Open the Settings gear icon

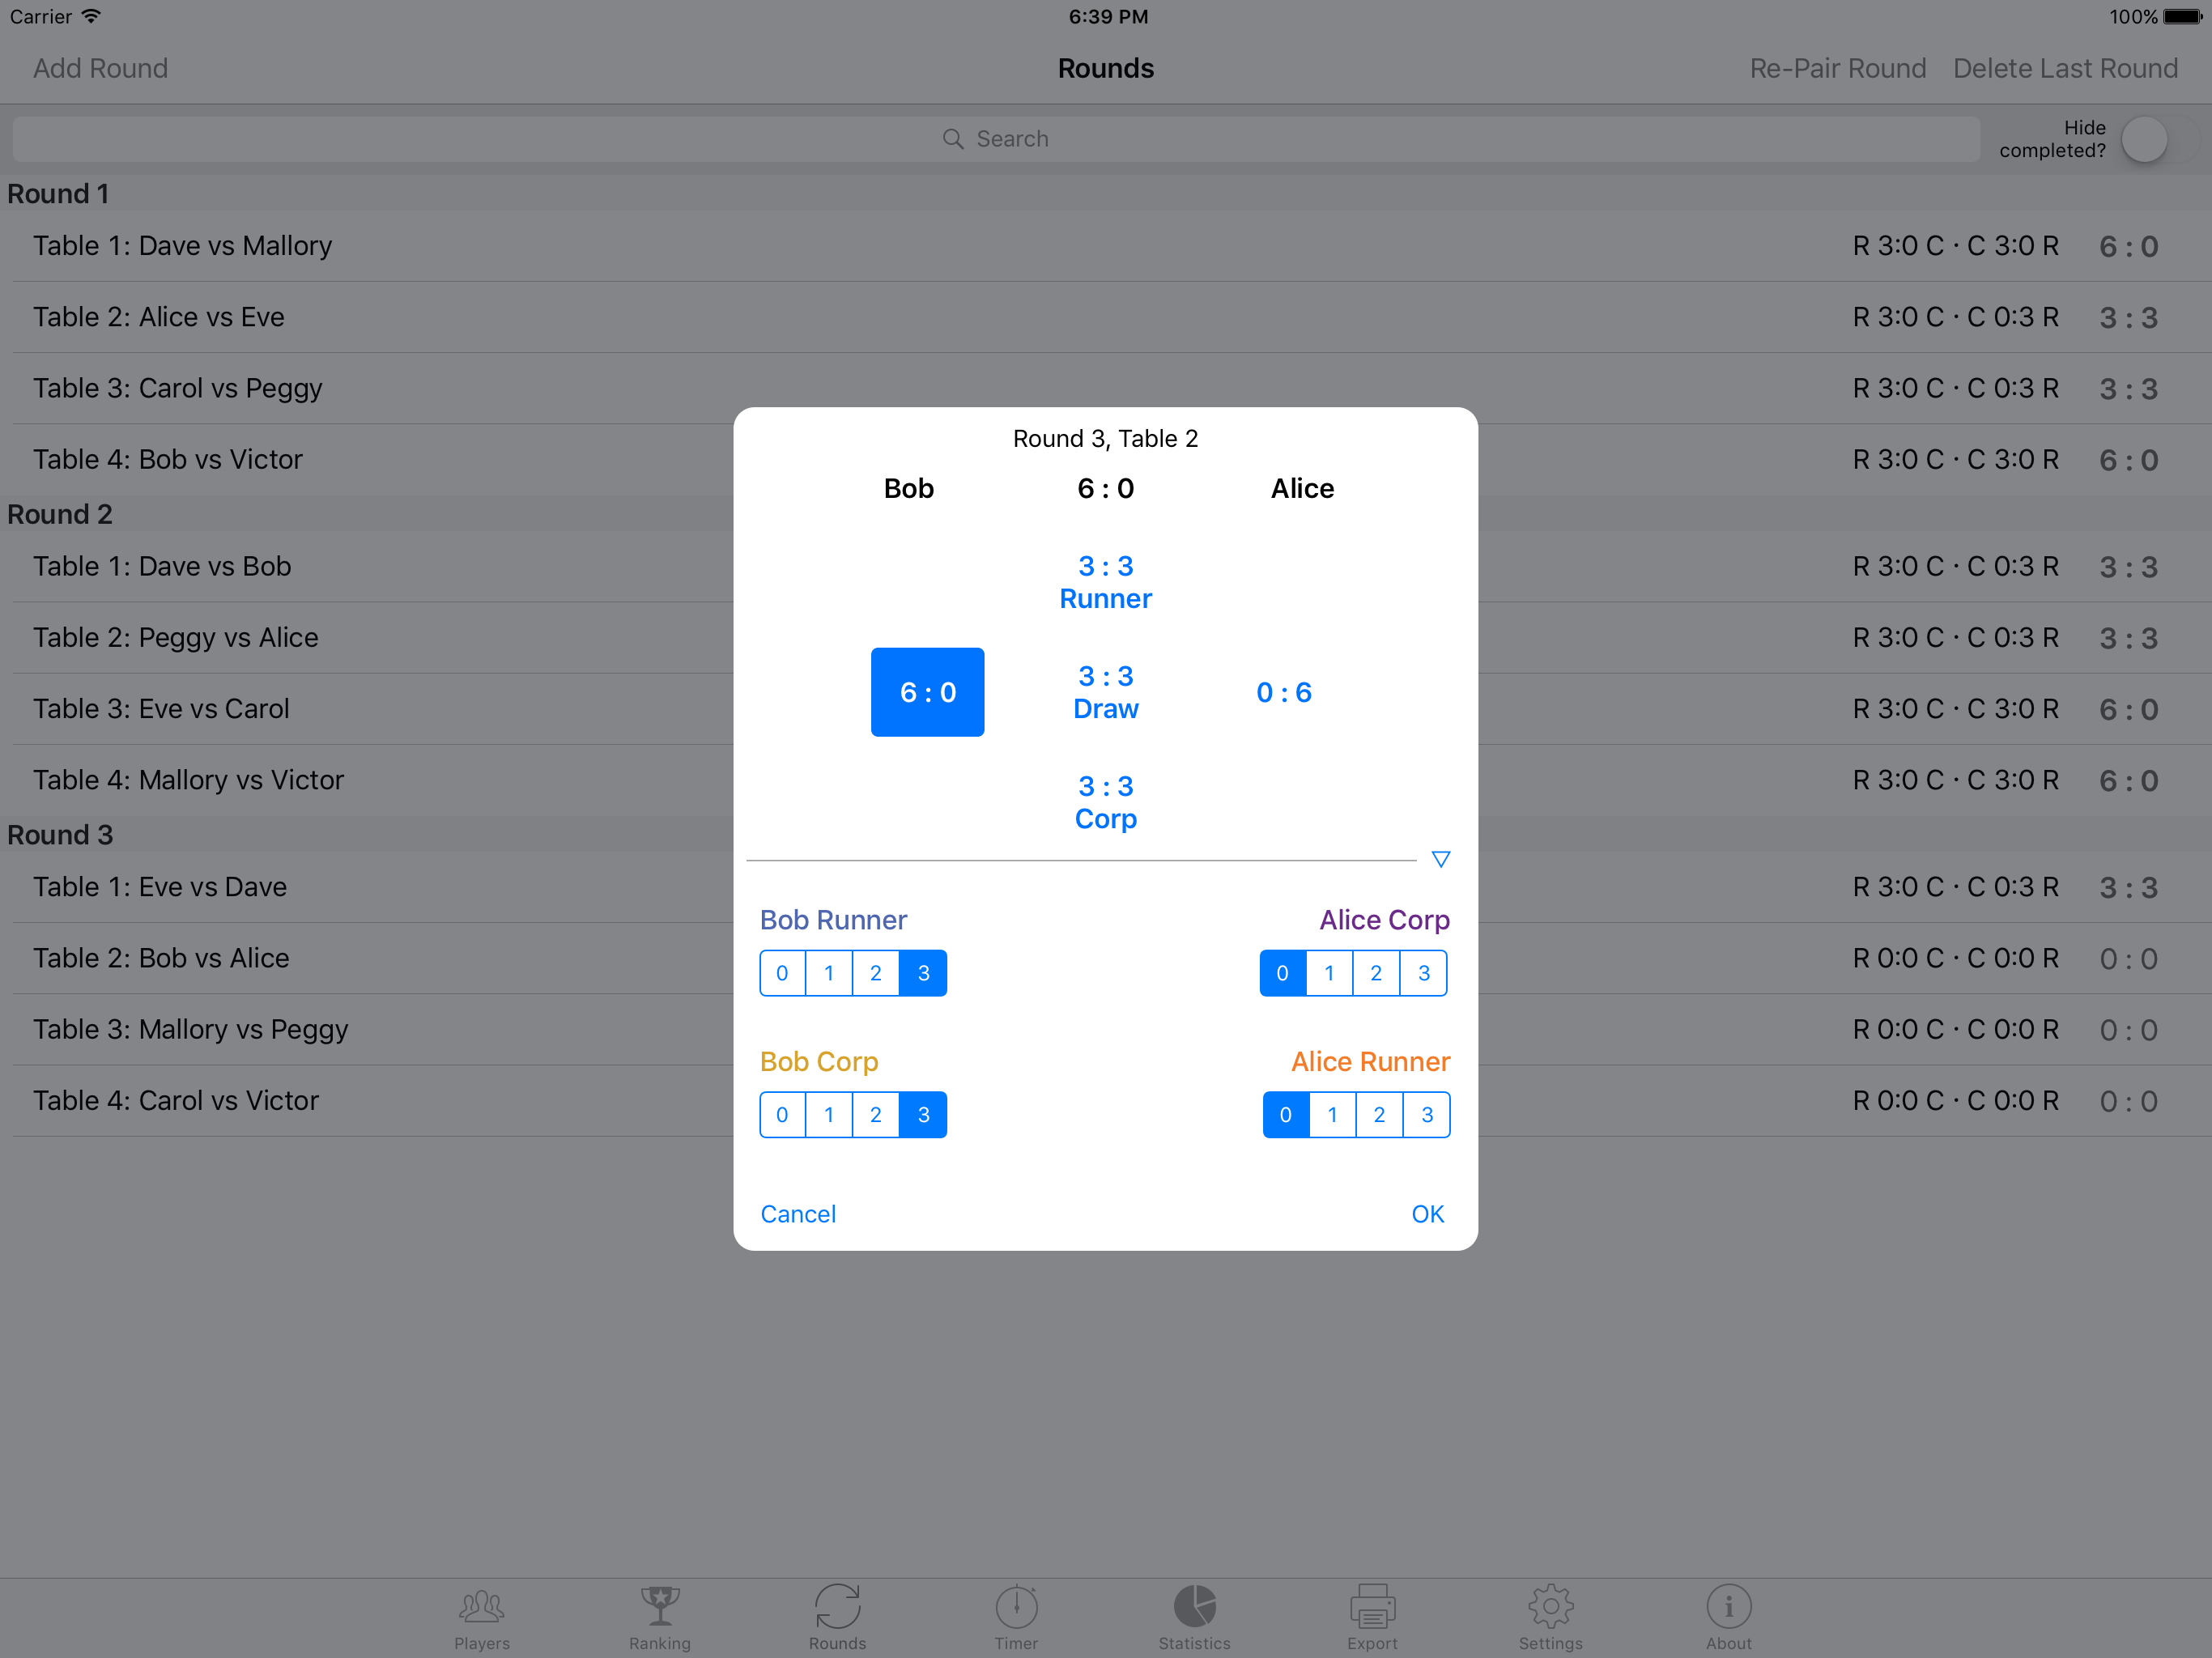(1550, 1607)
